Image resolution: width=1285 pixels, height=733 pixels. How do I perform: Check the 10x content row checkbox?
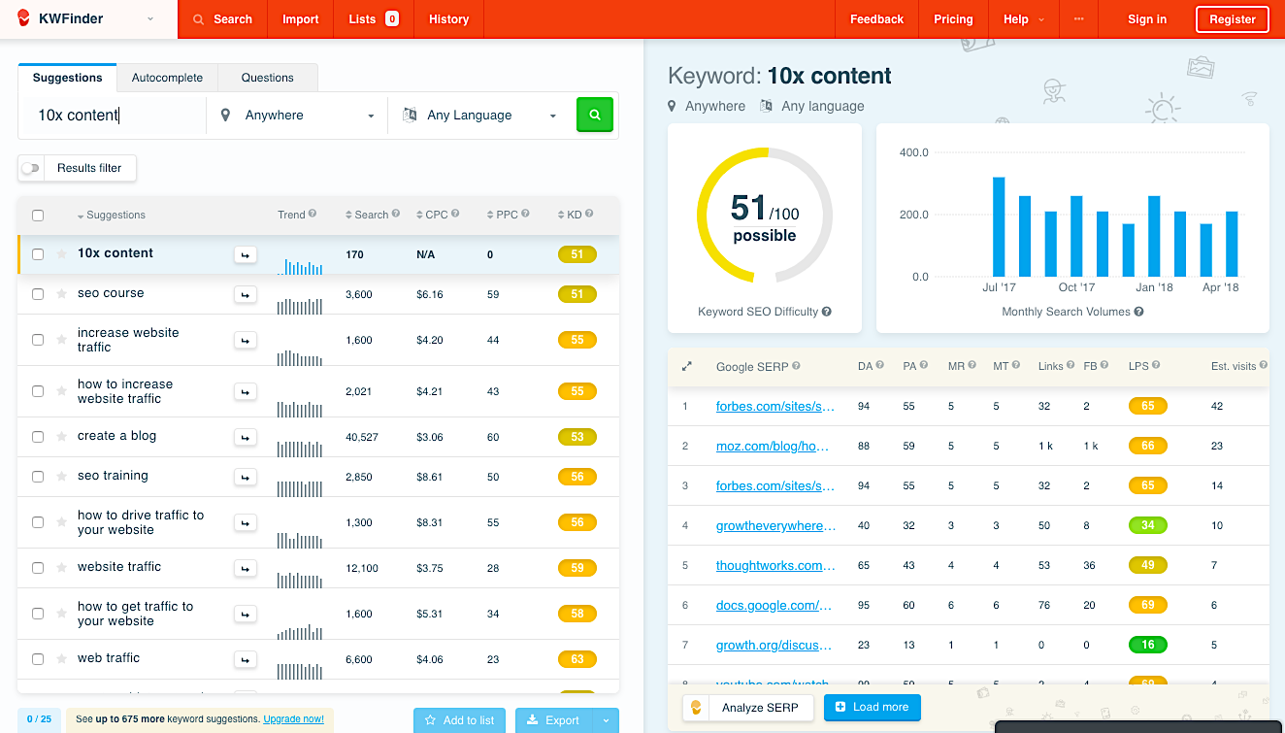coord(38,254)
